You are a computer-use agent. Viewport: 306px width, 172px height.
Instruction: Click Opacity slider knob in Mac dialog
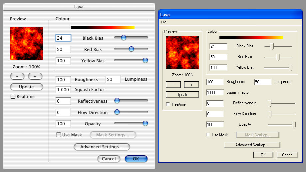click(145, 123)
